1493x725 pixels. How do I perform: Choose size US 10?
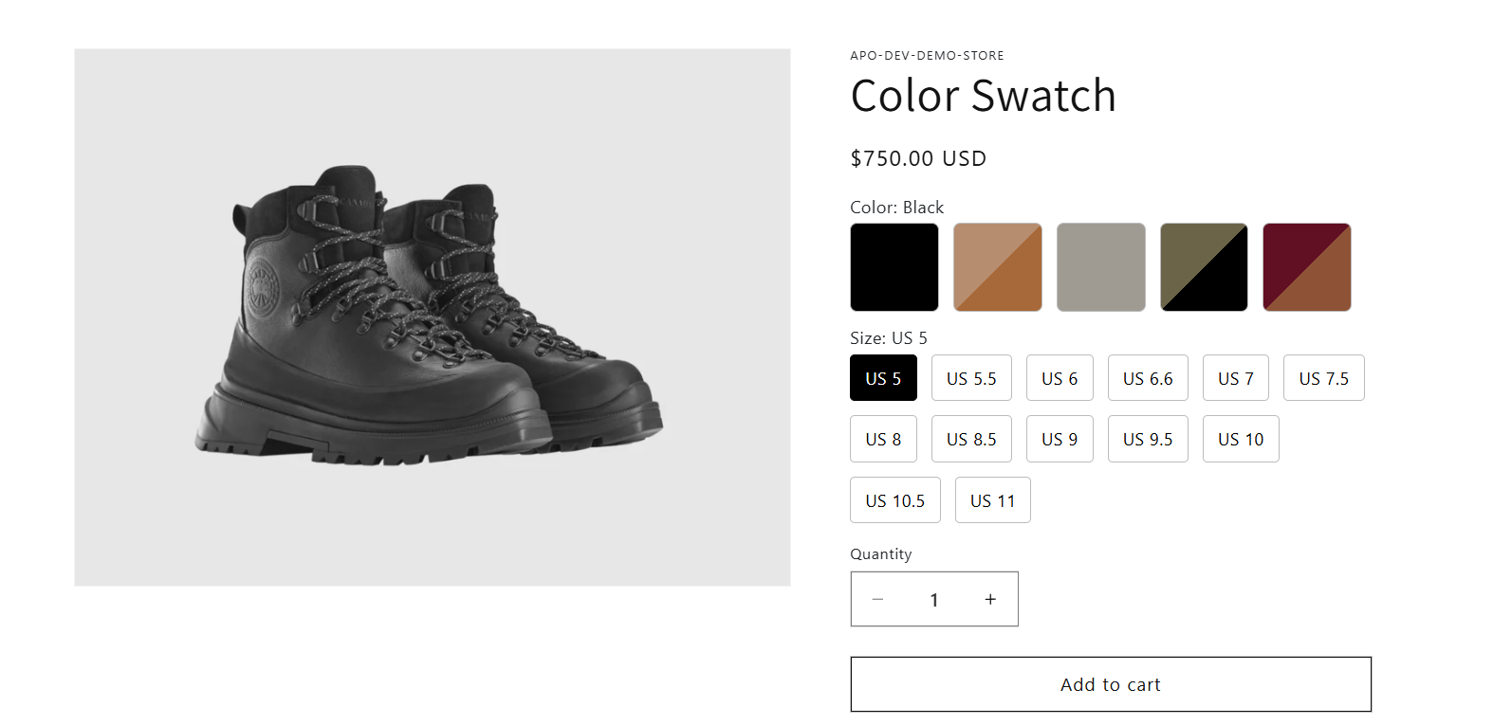point(1241,439)
